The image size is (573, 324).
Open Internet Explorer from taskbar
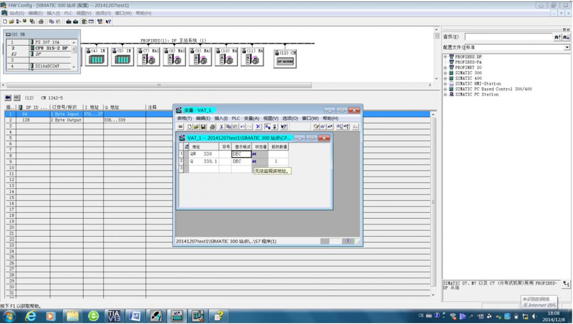pos(31,316)
